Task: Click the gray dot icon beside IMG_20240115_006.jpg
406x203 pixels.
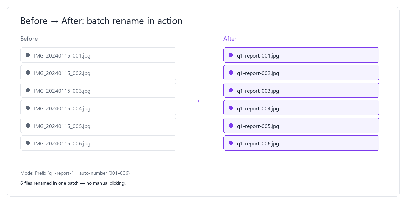Action: (x=28, y=143)
